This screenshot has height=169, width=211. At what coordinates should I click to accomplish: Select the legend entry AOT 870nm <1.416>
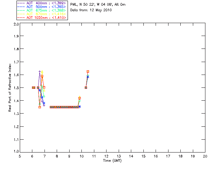(x=42, y=14)
